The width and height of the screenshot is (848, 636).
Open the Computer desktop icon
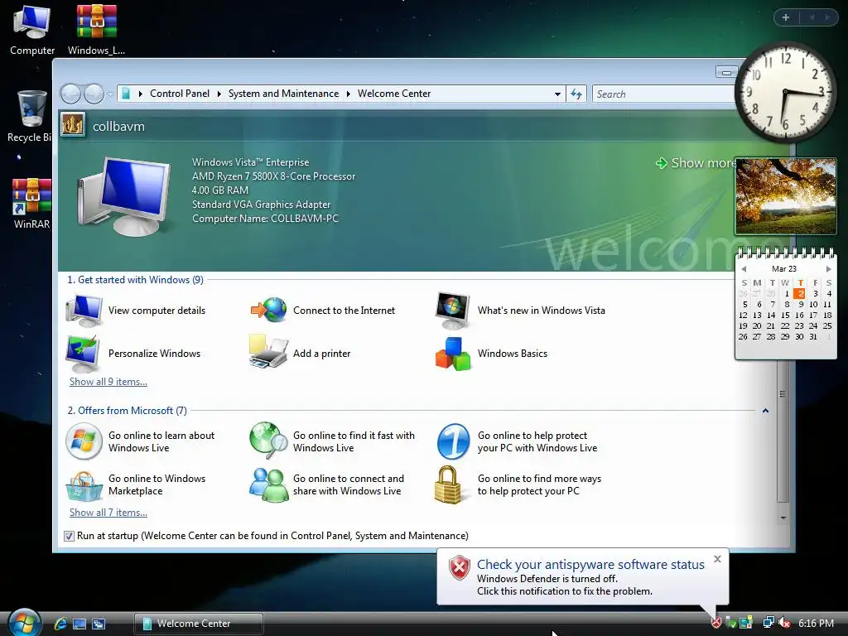(x=32, y=30)
